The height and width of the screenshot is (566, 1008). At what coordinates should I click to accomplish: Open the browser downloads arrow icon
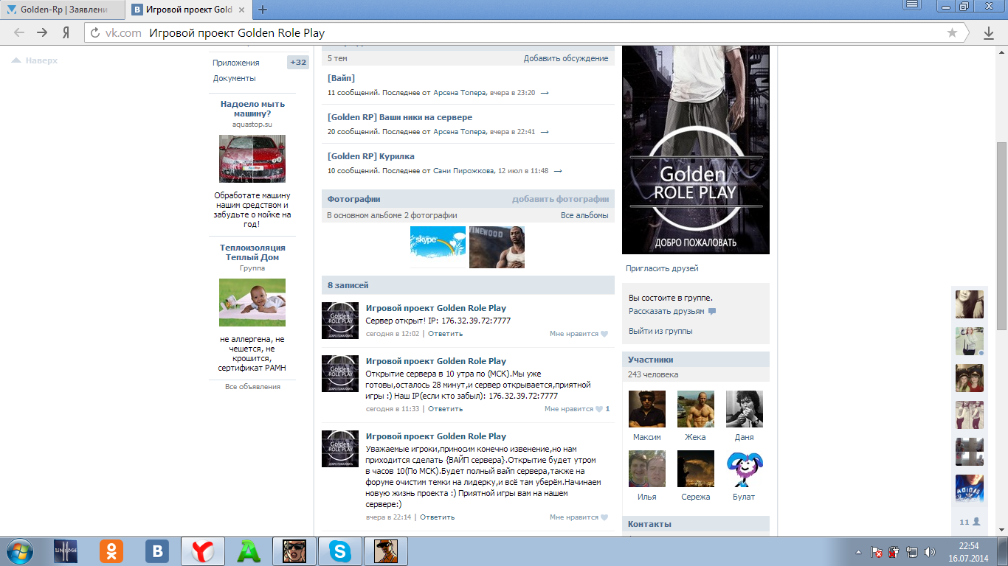989,33
